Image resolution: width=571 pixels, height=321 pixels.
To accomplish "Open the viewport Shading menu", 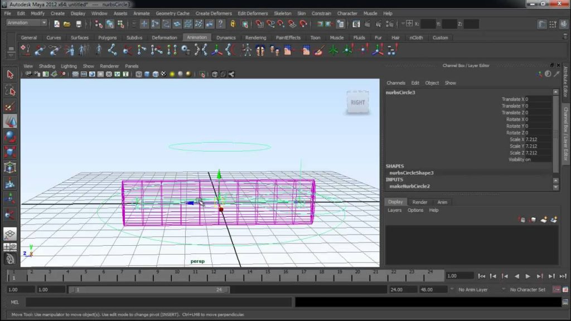I will [x=47, y=66].
